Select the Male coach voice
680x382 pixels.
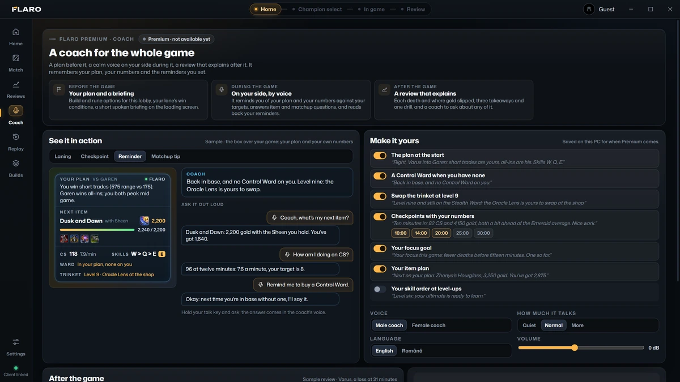[x=389, y=325]
